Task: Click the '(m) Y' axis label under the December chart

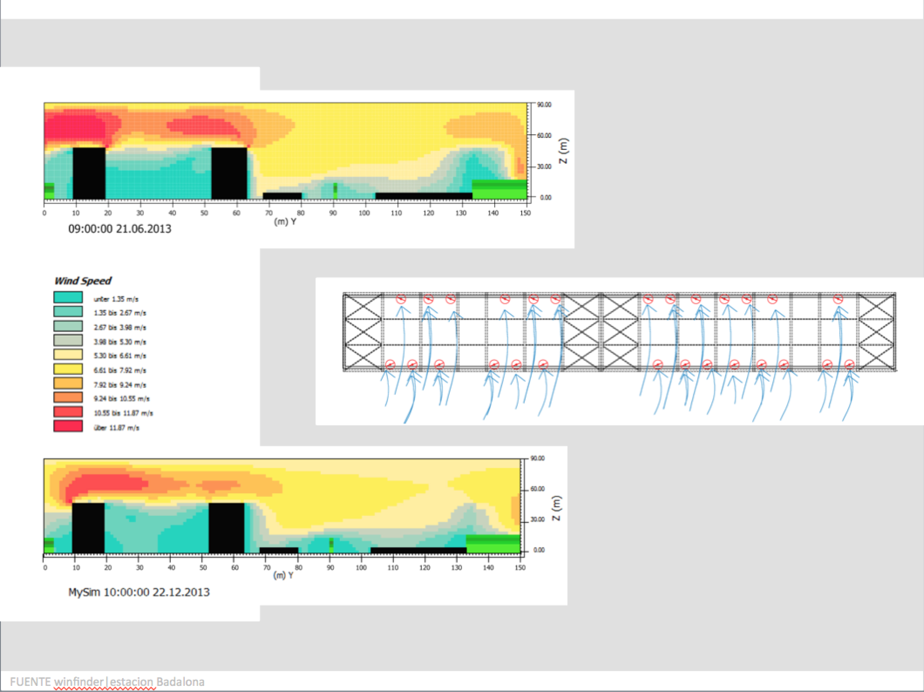Action: [283, 575]
